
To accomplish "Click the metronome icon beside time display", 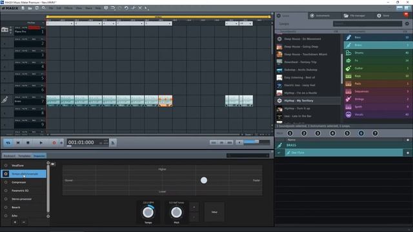I will tap(113, 142).
